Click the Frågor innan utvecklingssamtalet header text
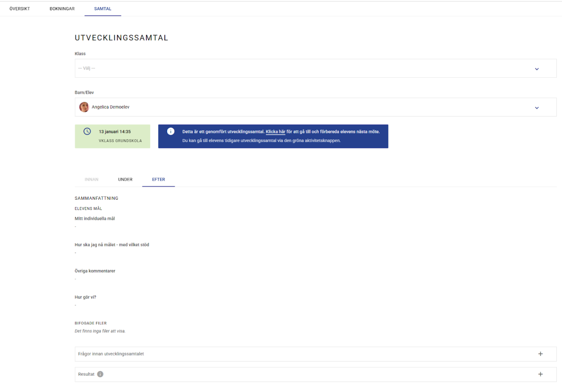The height and width of the screenshot is (384, 562). (x=111, y=354)
